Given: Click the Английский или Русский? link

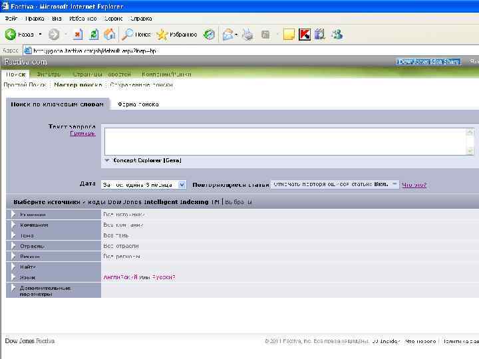Looking at the screenshot, I should [x=139, y=277].
